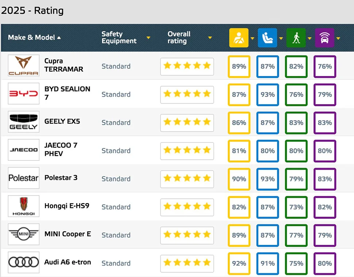Click Polestar 3's yellow 90% adult score
The image size is (354, 277).
(239, 179)
